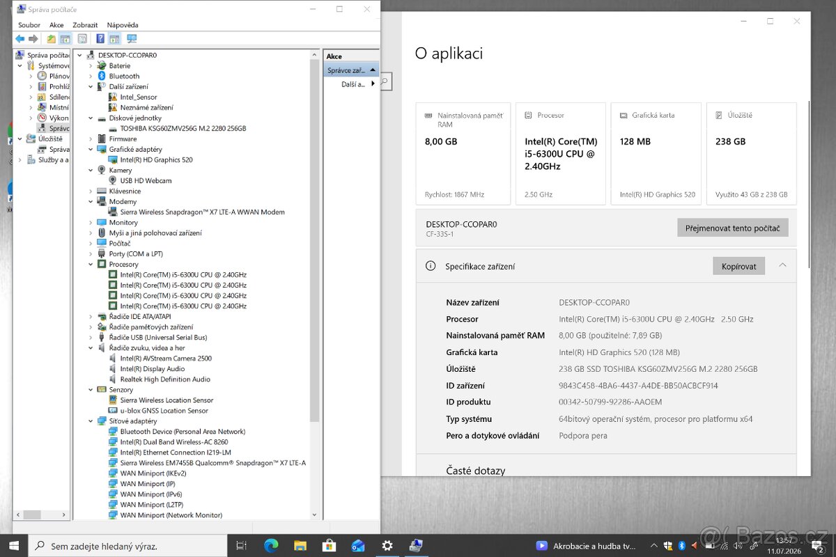This screenshot has width=836, height=557.
Task: Click the folder Up one level toolbar icon
Action: click(52, 39)
